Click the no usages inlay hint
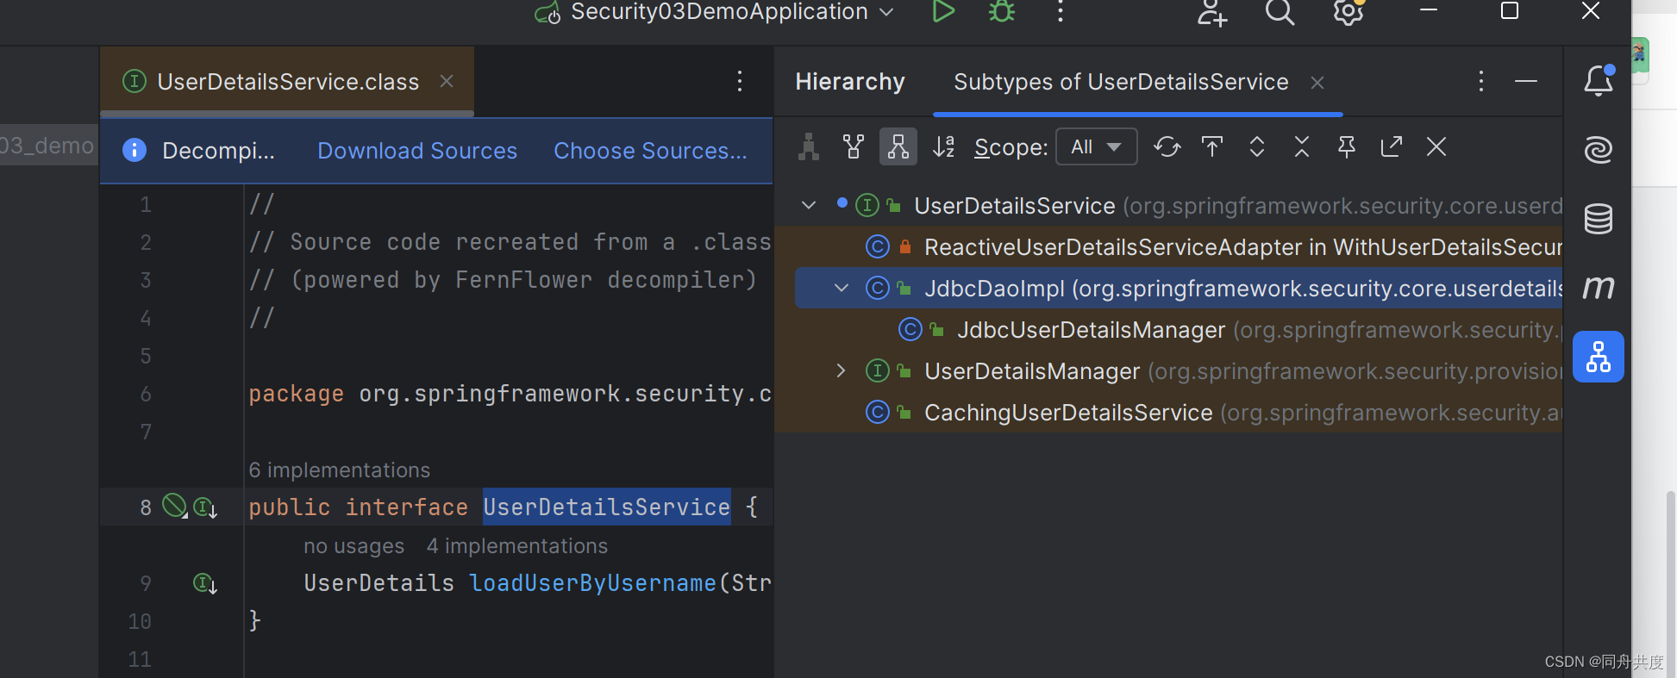 354,546
